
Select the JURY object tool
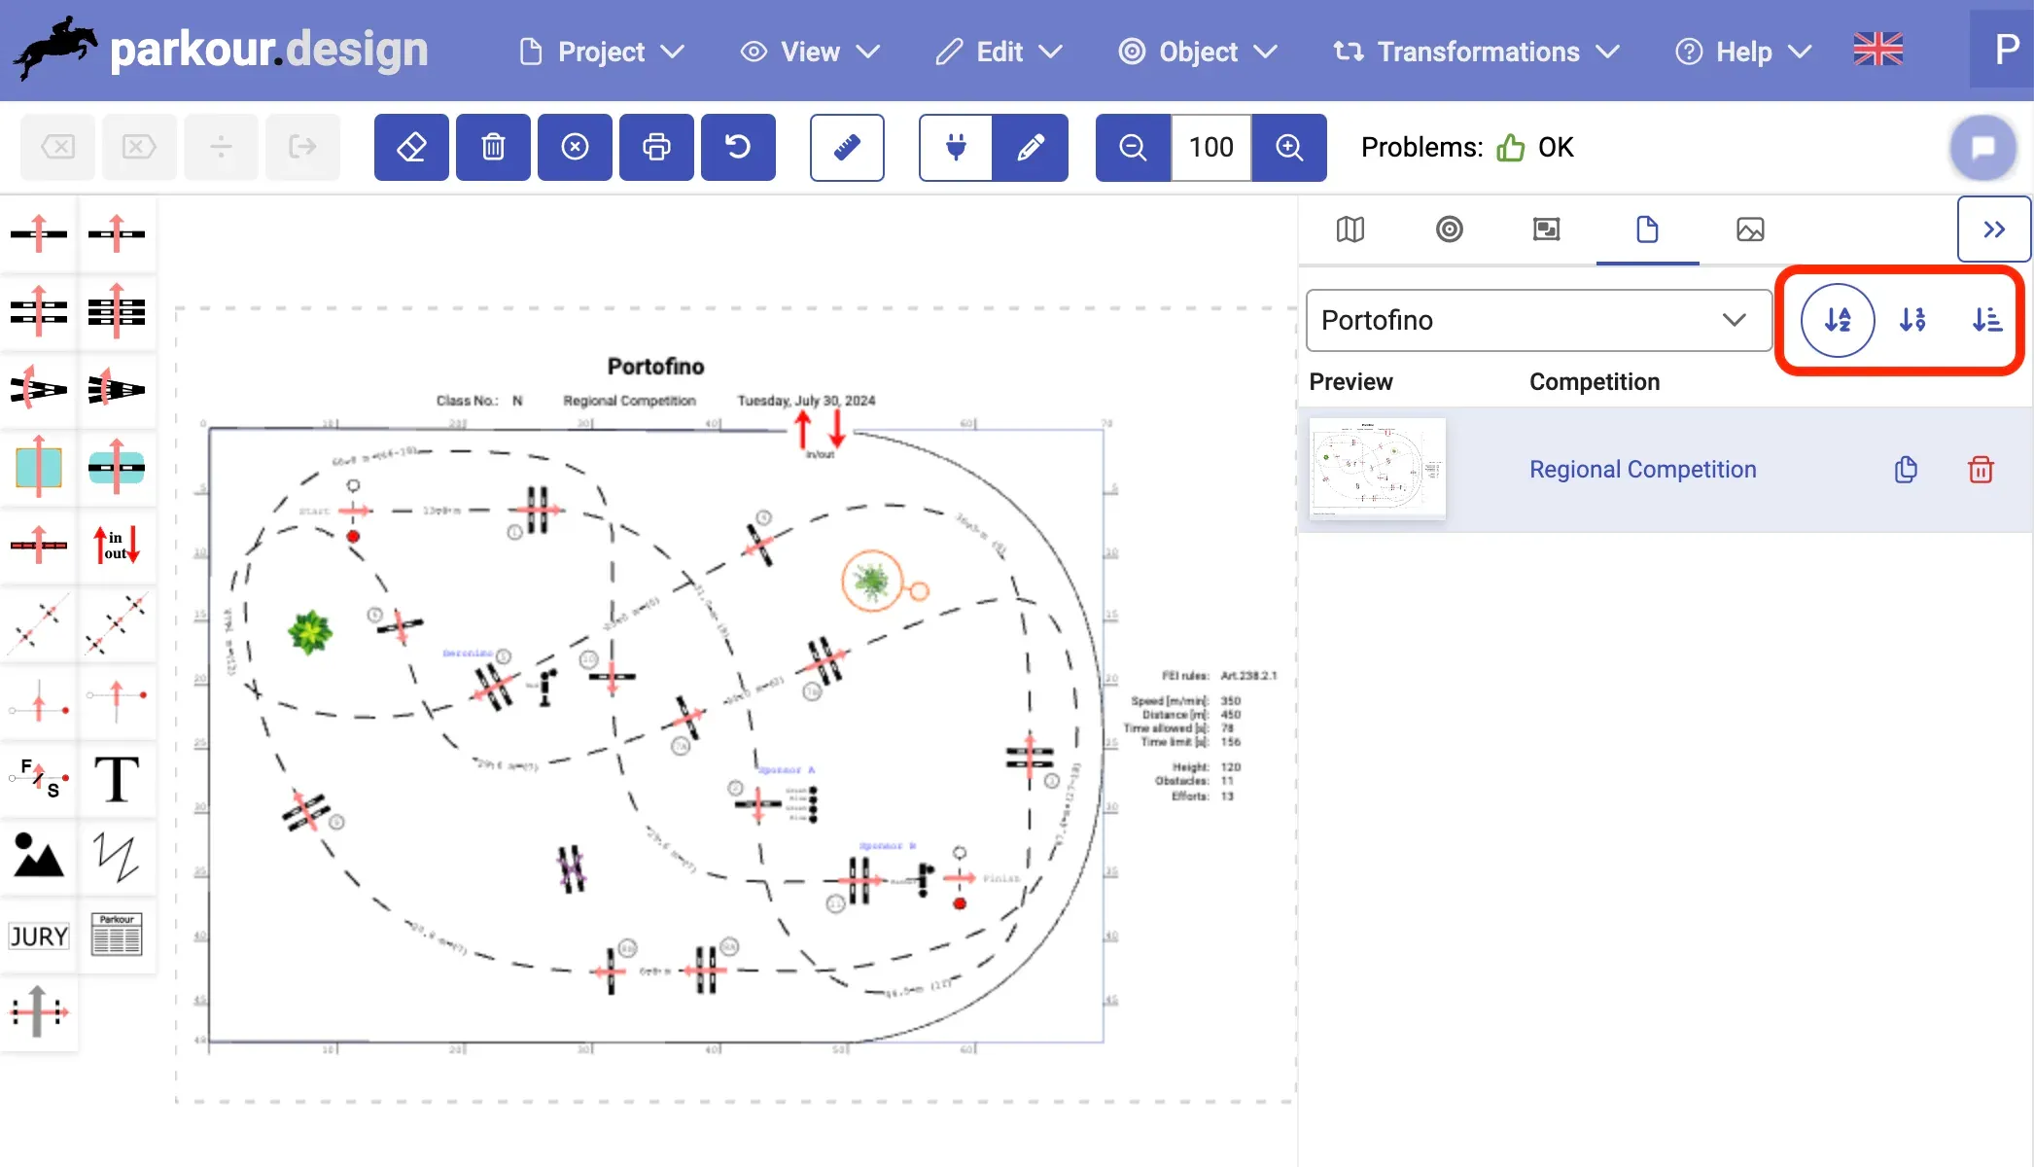pyautogui.click(x=39, y=936)
